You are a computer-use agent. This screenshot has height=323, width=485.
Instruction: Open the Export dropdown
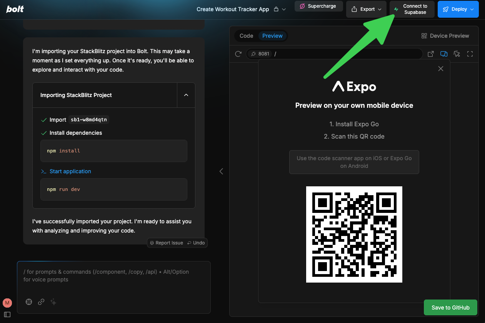coord(366,9)
